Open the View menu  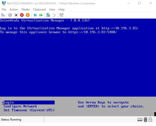coord(52,10)
